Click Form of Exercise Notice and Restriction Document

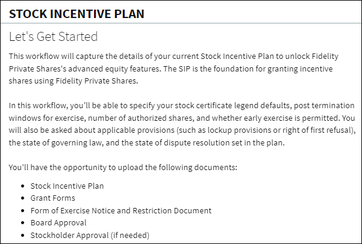120,210
